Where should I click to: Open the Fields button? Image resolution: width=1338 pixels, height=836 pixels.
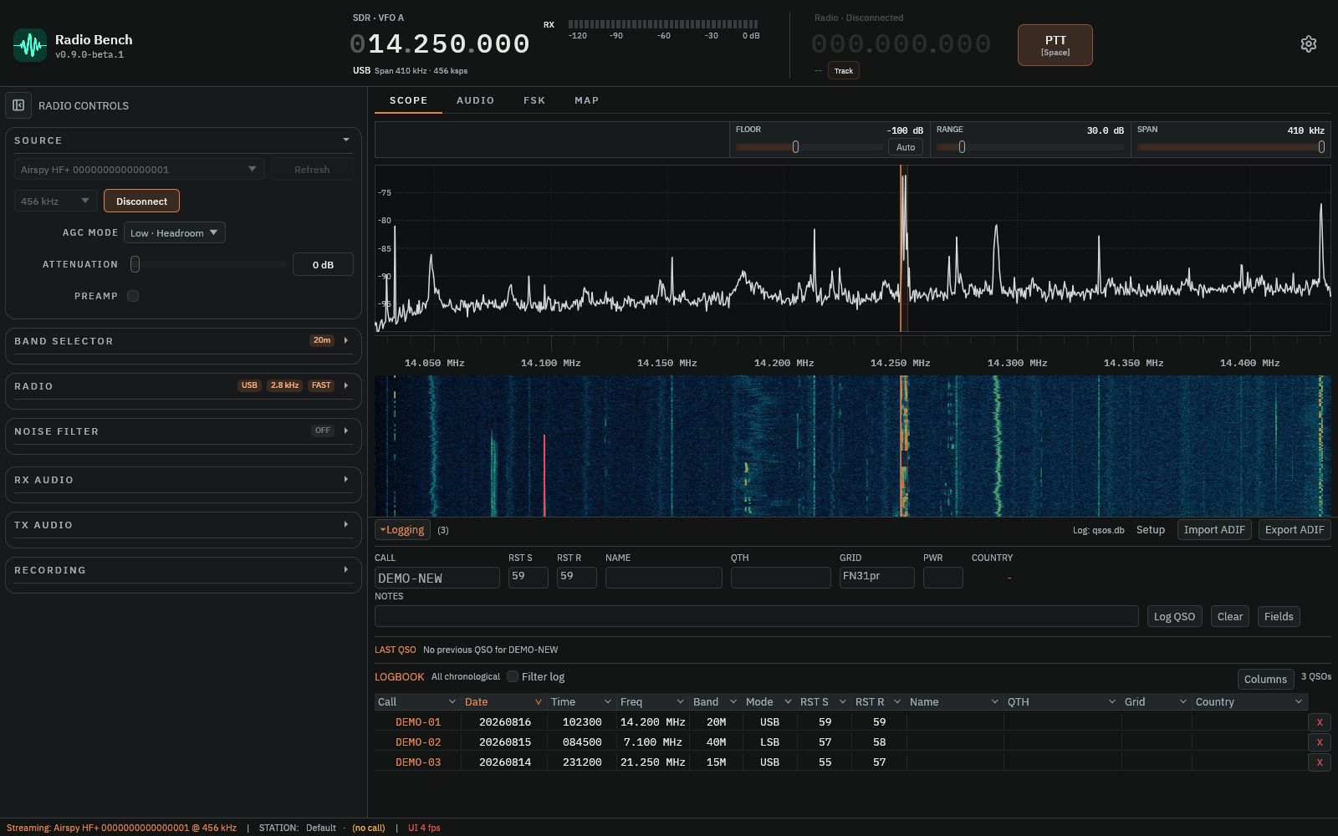coord(1279,616)
